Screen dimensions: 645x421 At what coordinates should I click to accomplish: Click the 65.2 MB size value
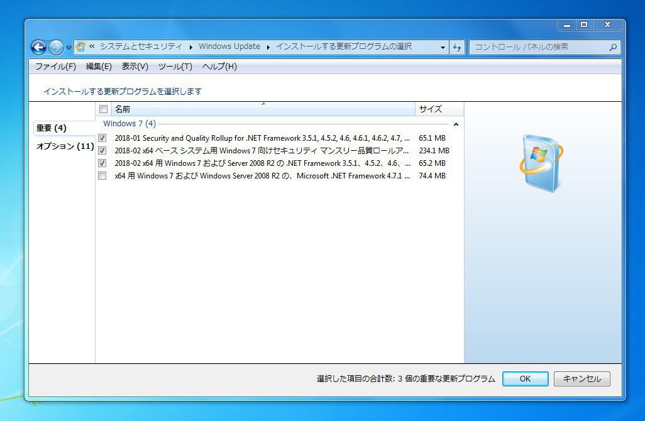[x=432, y=163]
